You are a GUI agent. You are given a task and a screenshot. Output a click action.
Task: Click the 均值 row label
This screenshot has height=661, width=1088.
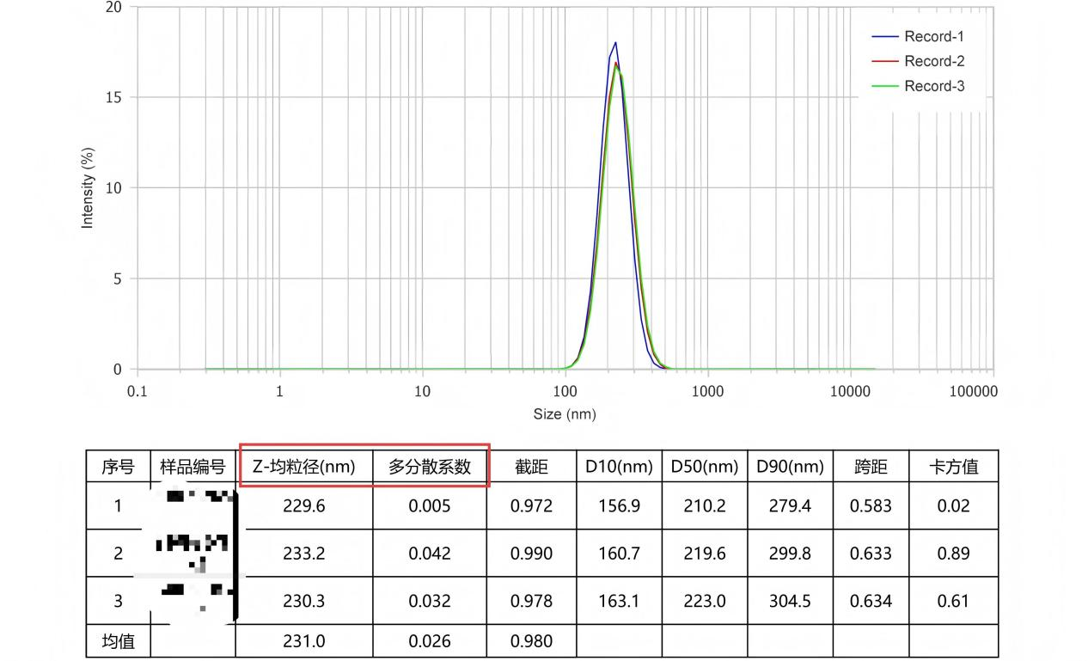[118, 641]
